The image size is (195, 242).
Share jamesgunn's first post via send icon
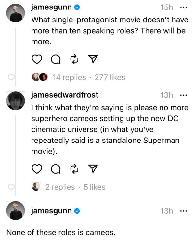tap(93, 60)
